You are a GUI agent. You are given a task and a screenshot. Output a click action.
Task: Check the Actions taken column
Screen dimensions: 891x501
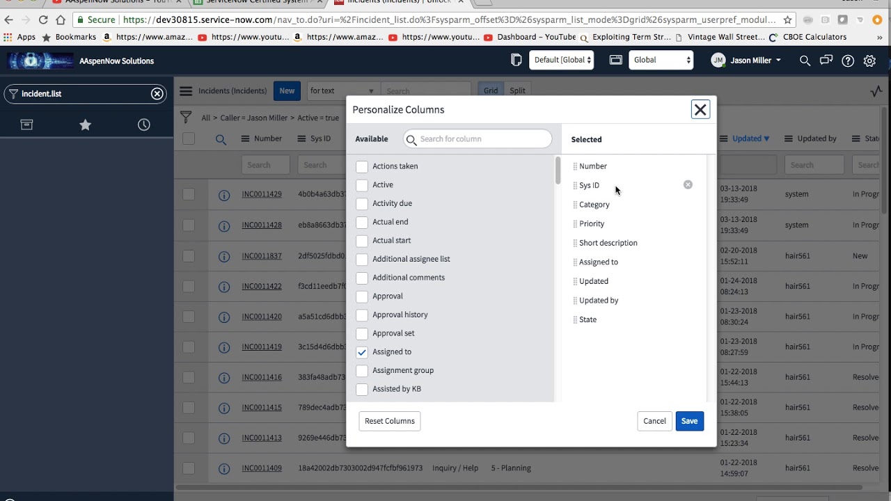362,166
